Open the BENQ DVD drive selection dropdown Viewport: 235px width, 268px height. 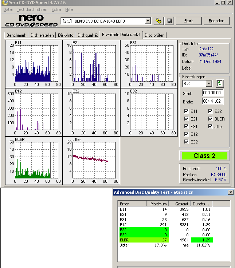coord(148,21)
